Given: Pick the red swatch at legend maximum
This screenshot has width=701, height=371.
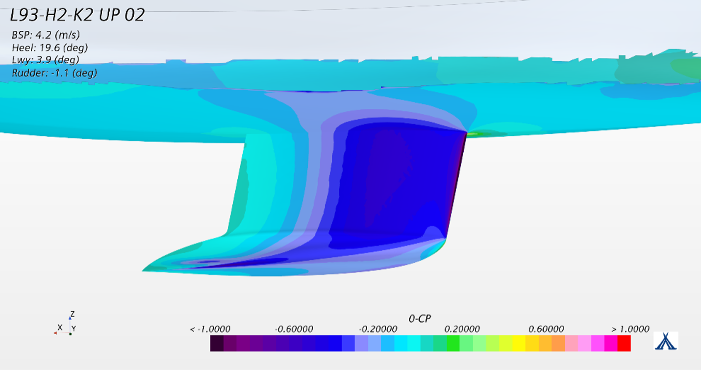Looking at the screenshot, I should pos(624,344).
